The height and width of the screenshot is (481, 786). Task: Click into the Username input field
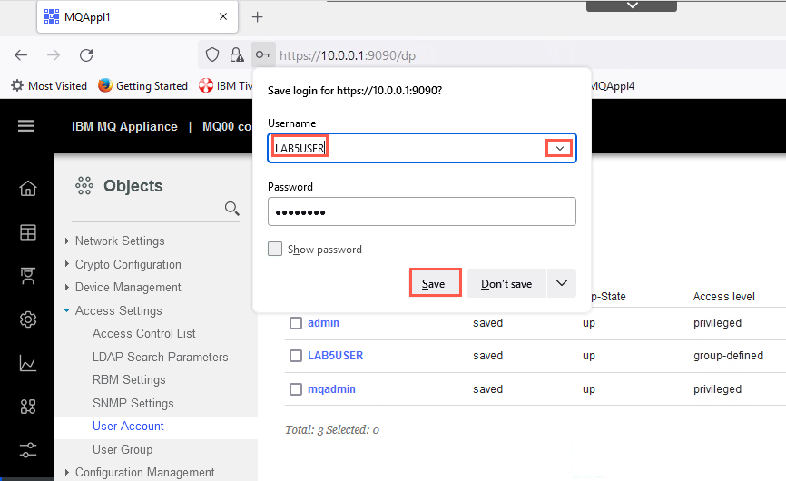[x=422, y=148]
